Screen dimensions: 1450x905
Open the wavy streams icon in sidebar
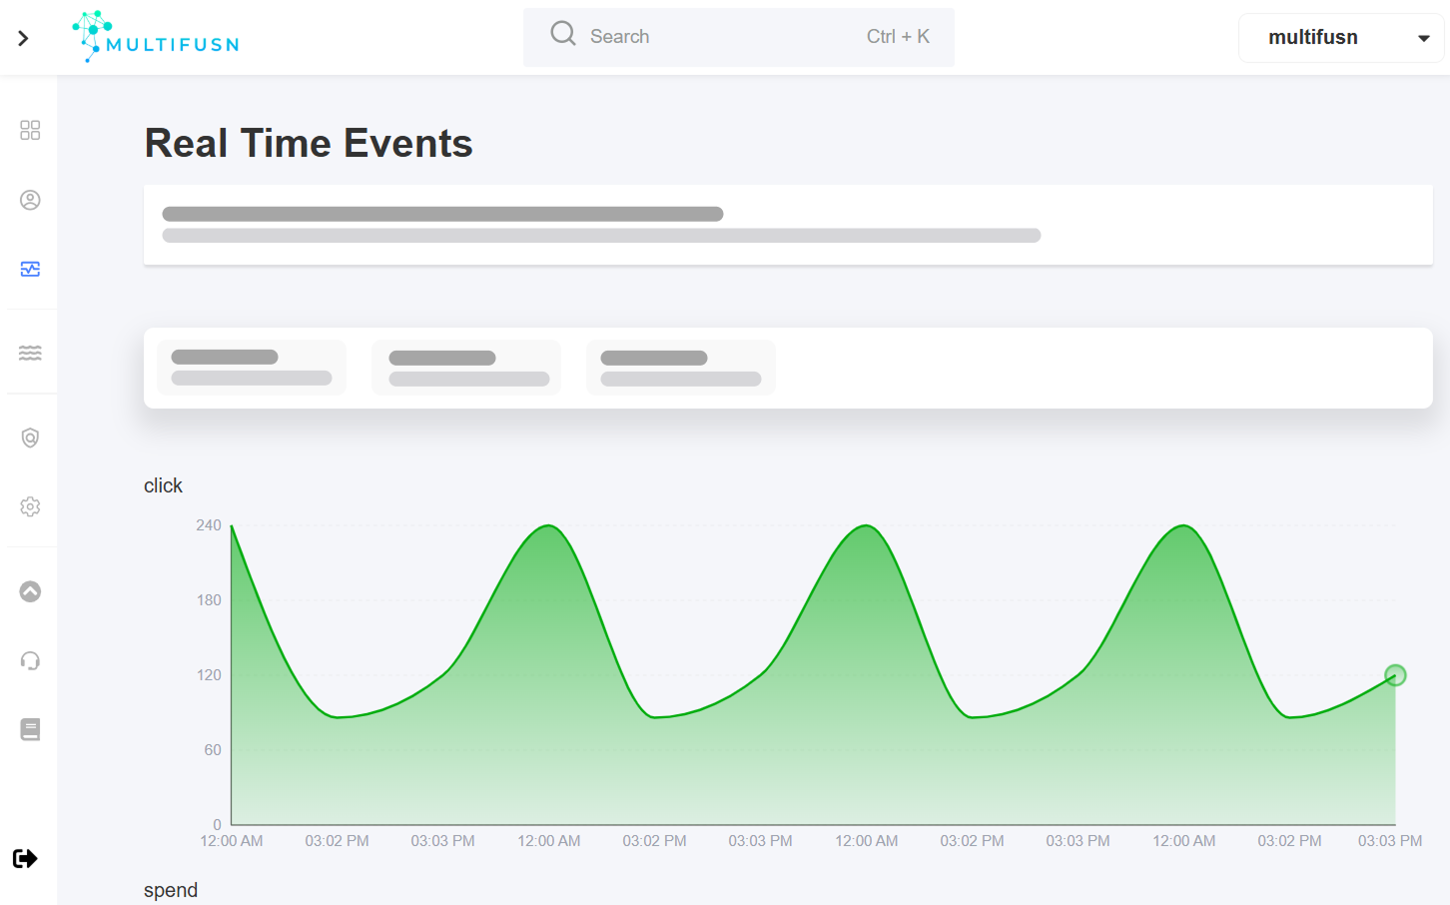30,353
